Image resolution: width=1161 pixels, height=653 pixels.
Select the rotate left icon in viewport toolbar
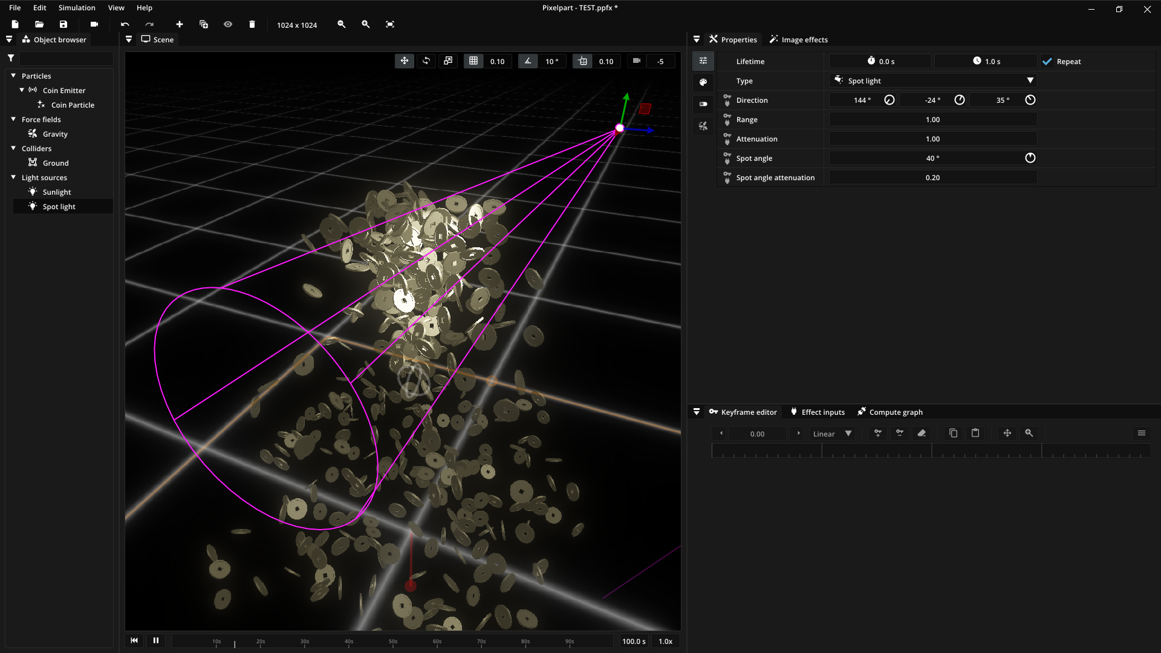[x=426, y=60]
